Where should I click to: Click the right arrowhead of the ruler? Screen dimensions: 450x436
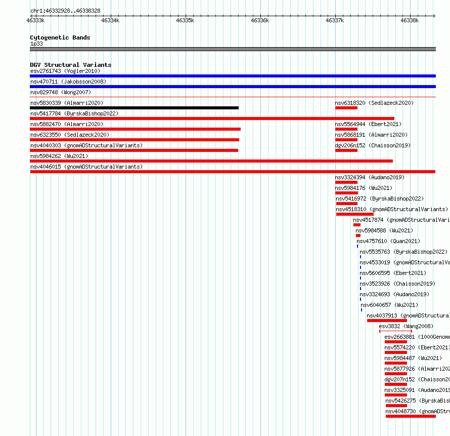click(x=434, y=16)
